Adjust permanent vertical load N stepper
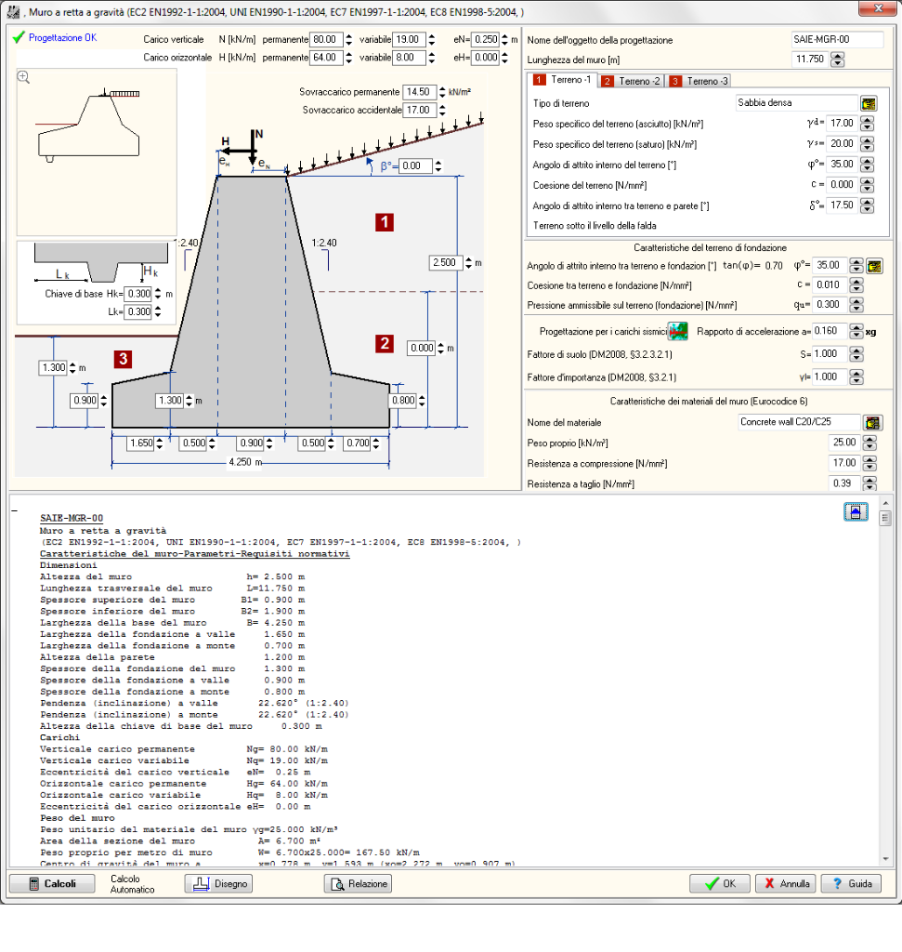 tap(348, 39)
